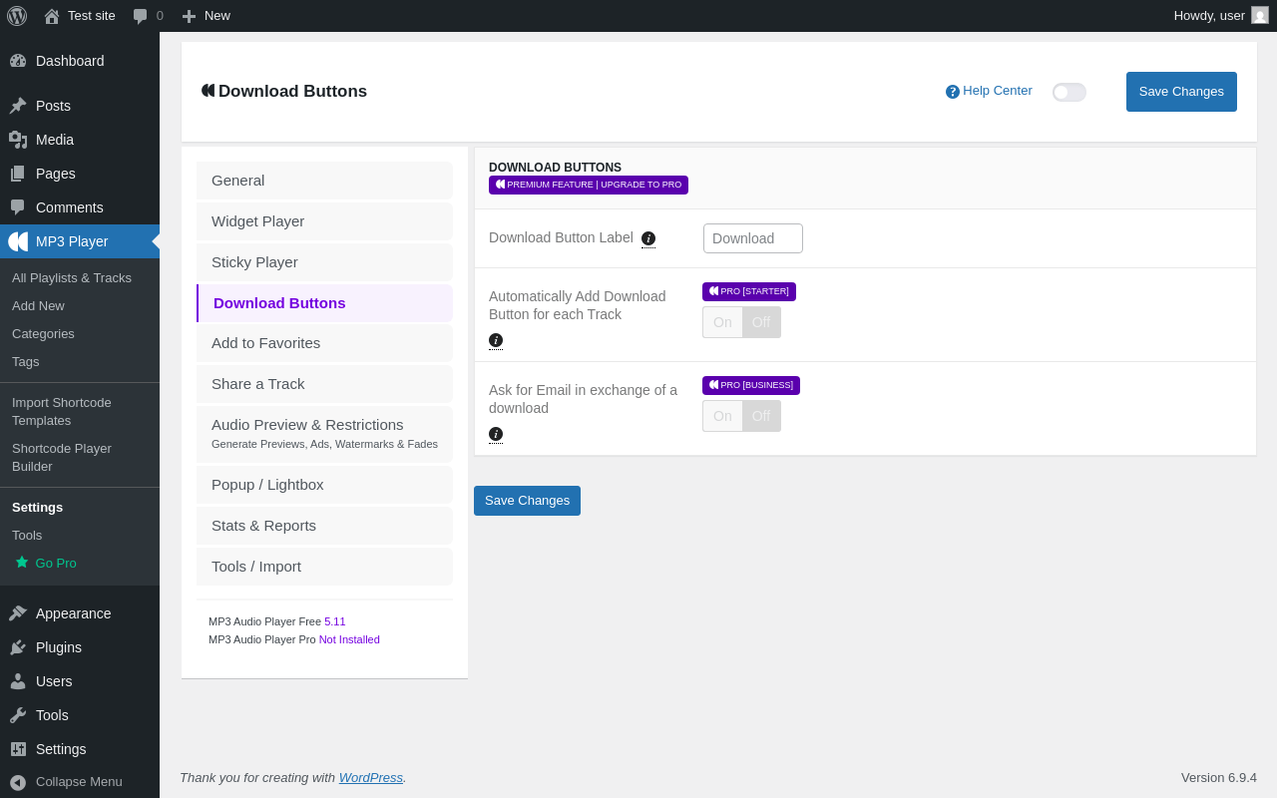1277x798 pixels.
Task: Switch Off the Ask for Email toggle
Action: click(x=761, y=416)
